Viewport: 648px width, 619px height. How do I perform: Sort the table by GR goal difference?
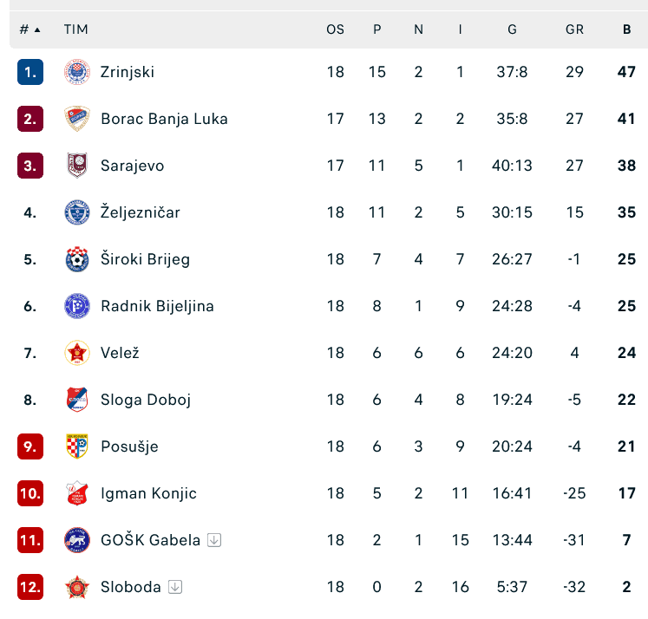[x=574, y=29]
